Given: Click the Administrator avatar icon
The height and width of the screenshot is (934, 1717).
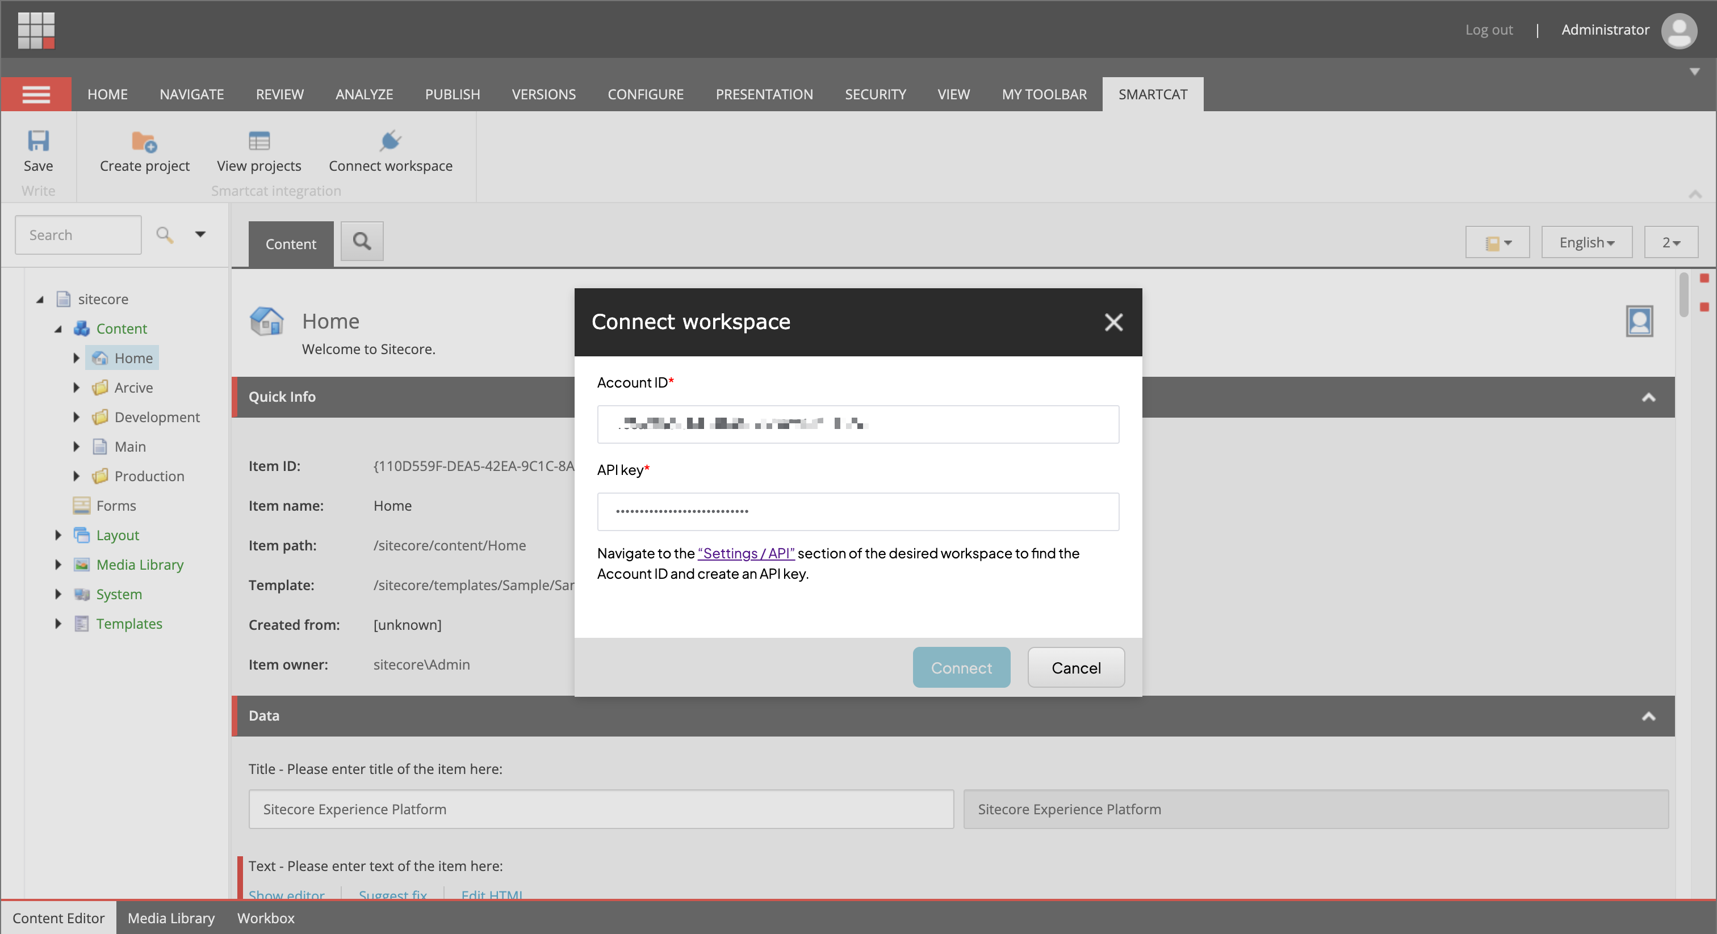Looking at the screenshot, I should click(x=1679, y=31).
